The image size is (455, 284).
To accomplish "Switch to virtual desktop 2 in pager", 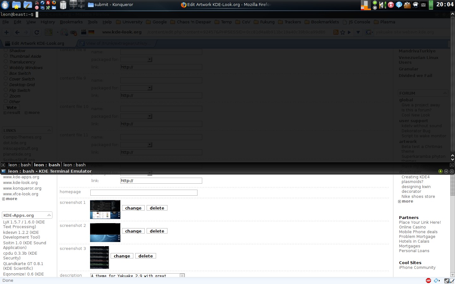I will click(x=81, y=2).
